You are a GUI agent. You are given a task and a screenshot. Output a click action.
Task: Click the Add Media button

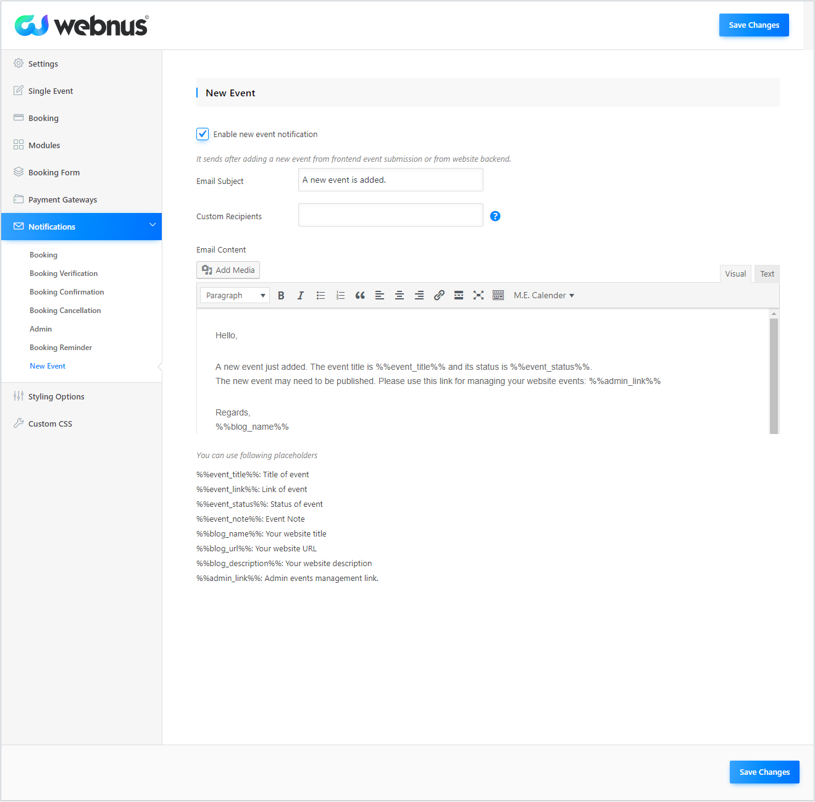(228, 270)
